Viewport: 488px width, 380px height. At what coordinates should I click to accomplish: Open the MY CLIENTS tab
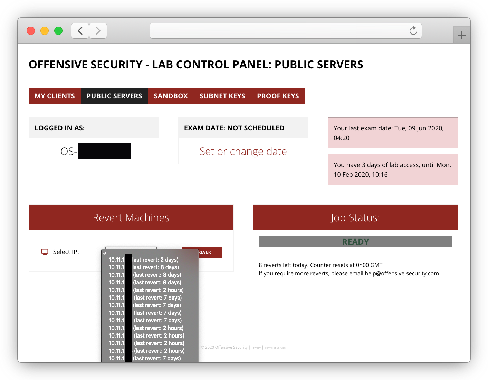coord(55,96)
